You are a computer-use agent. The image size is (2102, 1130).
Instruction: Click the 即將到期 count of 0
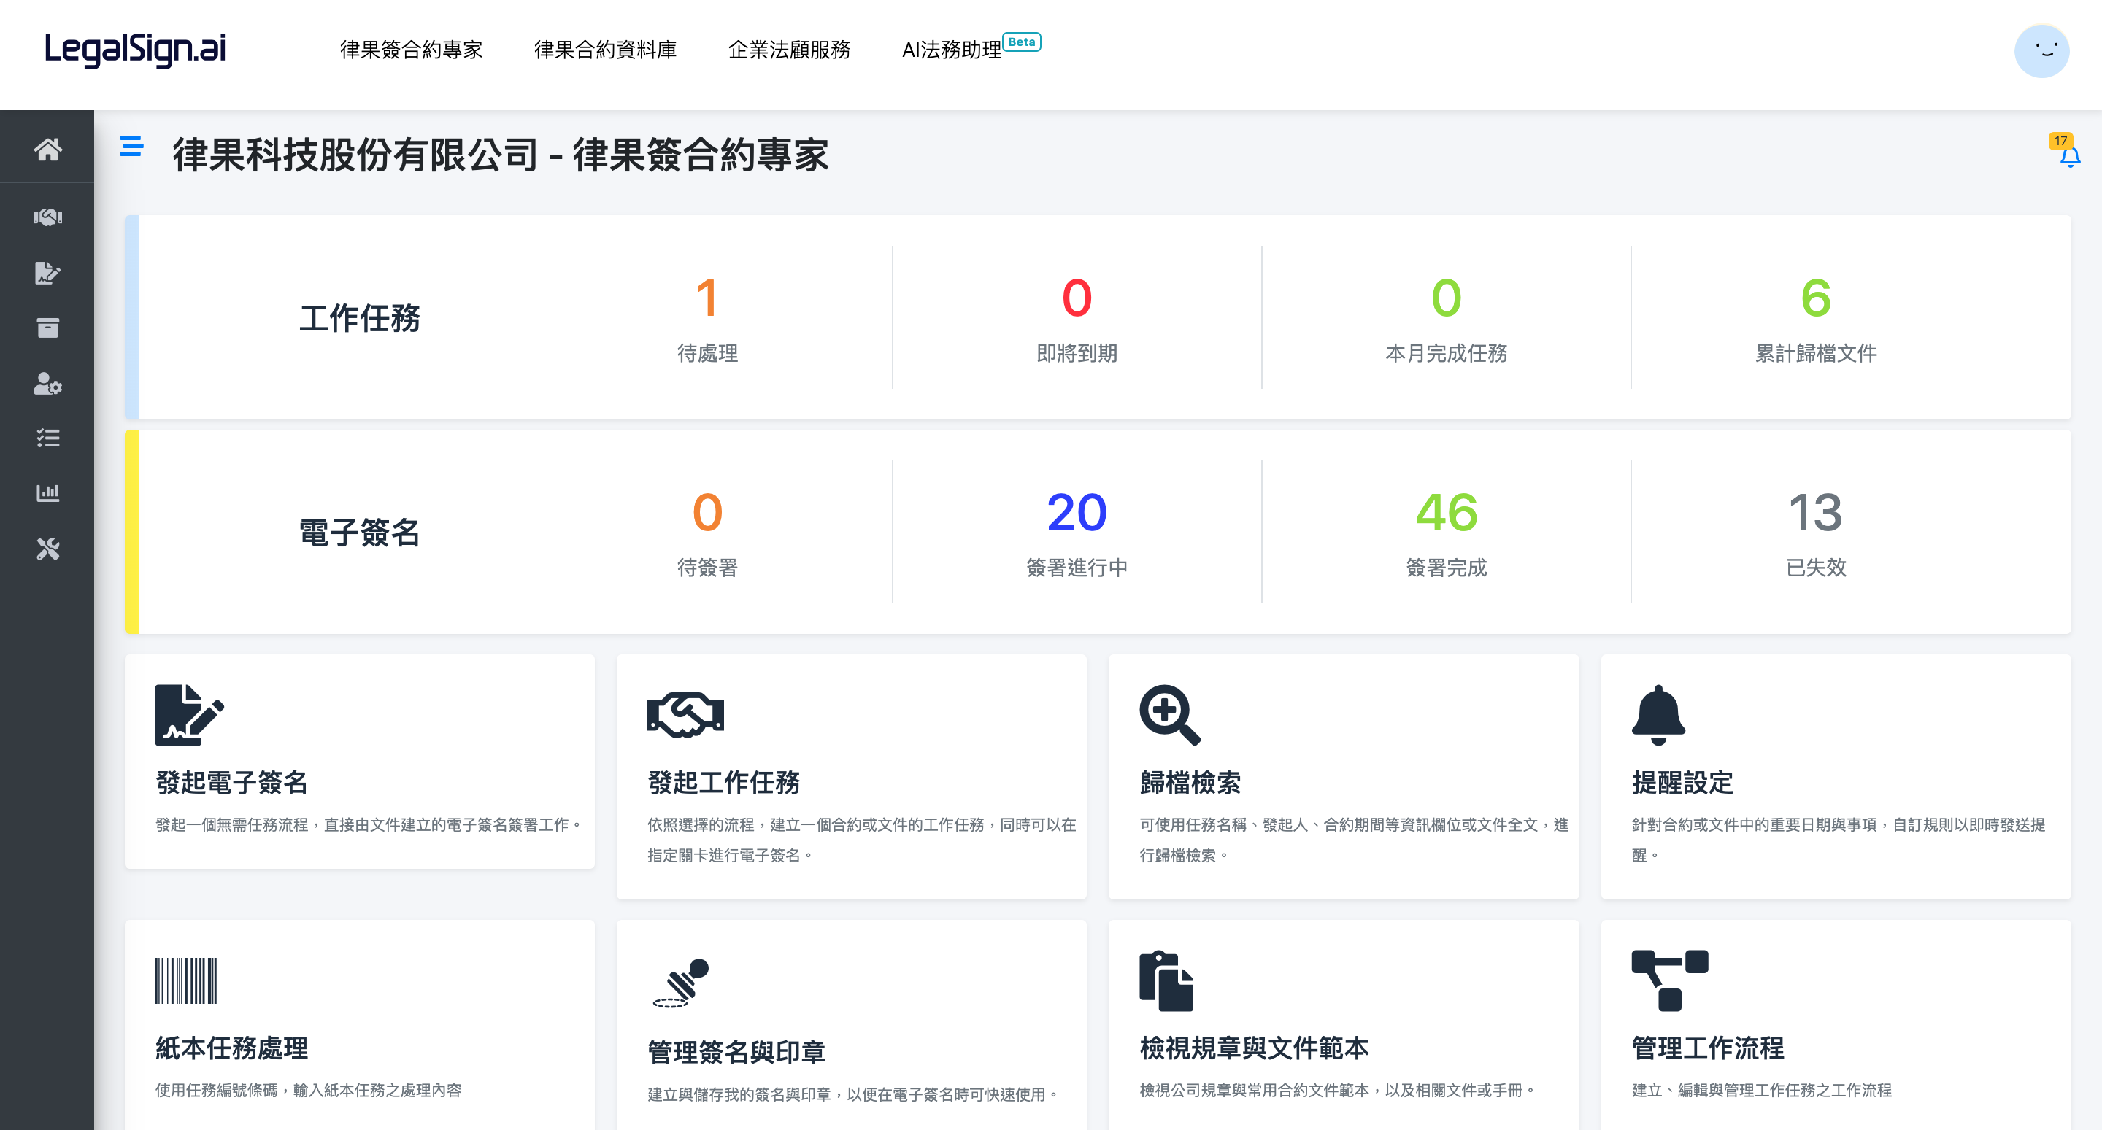coord(1077,298)
